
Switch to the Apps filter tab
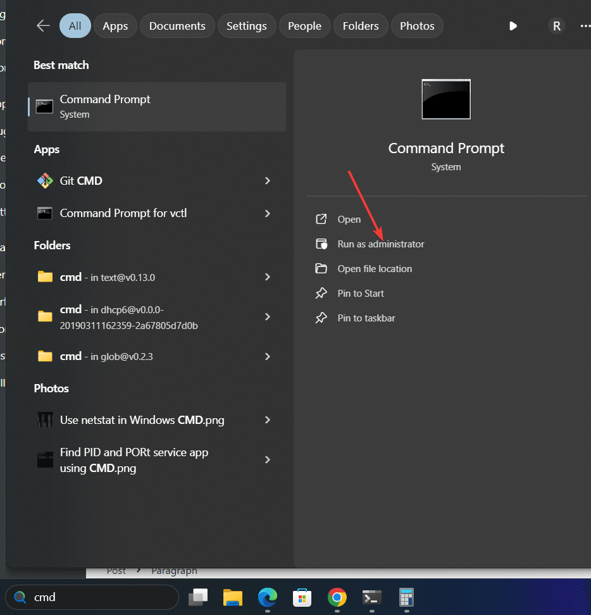click(x=115, y=26)
